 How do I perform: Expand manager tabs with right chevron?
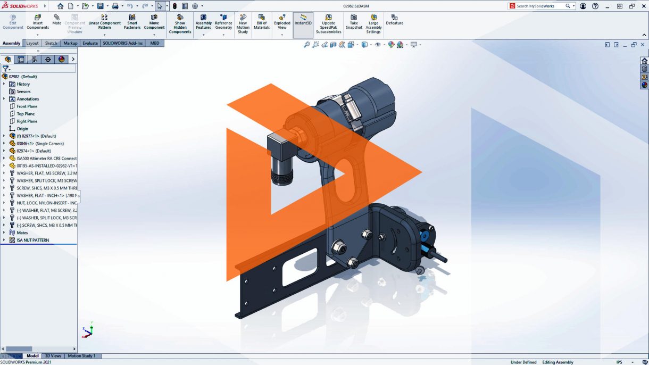pos(73,59)
